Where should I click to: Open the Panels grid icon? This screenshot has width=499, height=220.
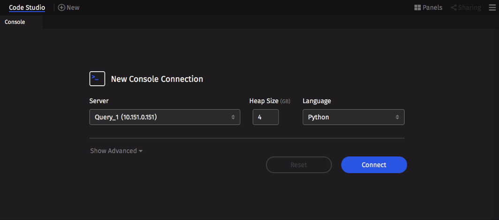[417, 7]
